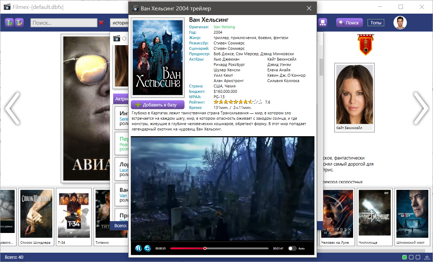Click the Поиск search button

coord(349,23)
